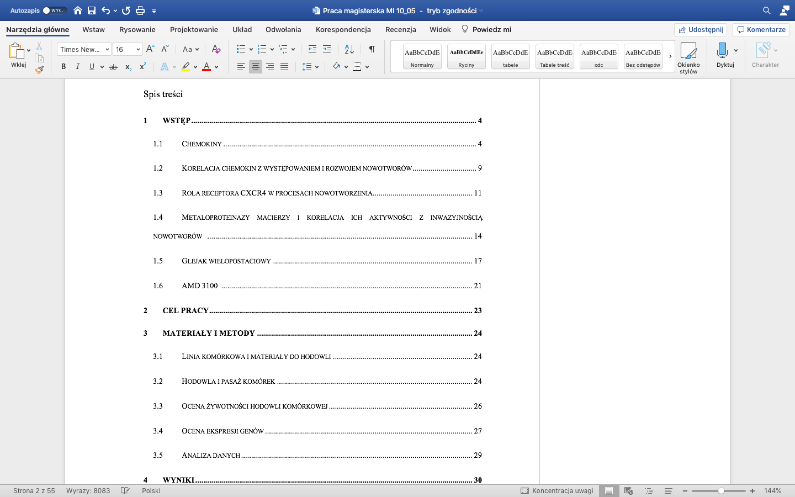Switch to the Układ tab
This screenshot has height=497, width=795.
point(242,30)
